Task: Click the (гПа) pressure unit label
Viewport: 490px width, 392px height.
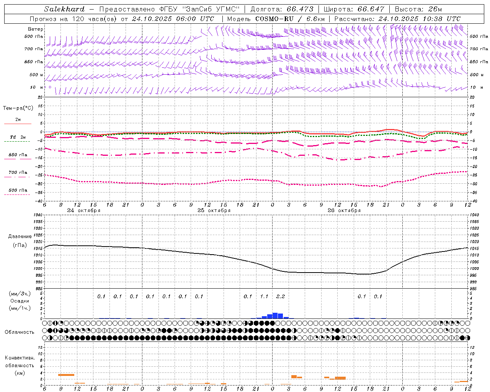Action: [x=20, y=245]
